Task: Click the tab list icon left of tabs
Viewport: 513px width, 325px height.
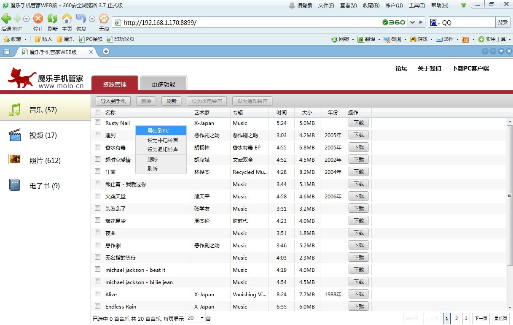Action: click(x=7, y=51)
